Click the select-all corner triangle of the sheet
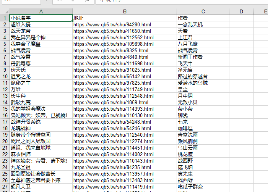 [6, 11]
